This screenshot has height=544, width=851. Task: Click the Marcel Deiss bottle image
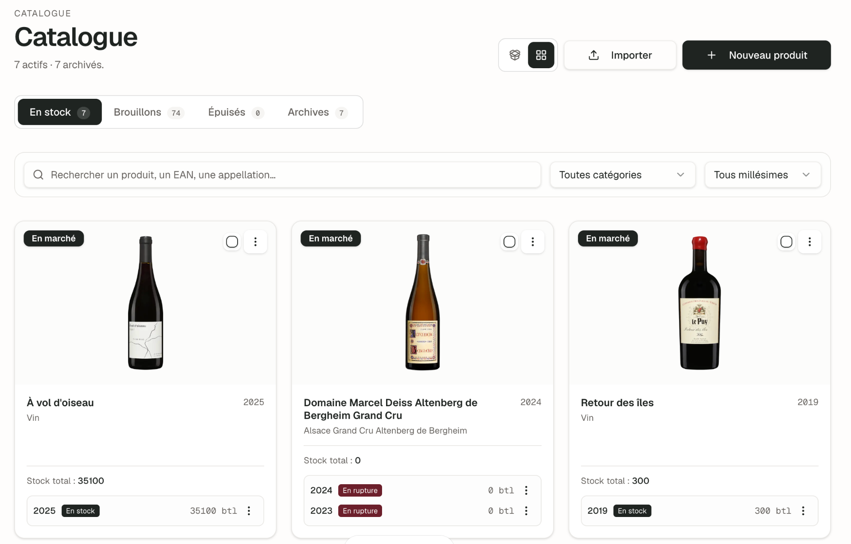click(x=422, y=302)
